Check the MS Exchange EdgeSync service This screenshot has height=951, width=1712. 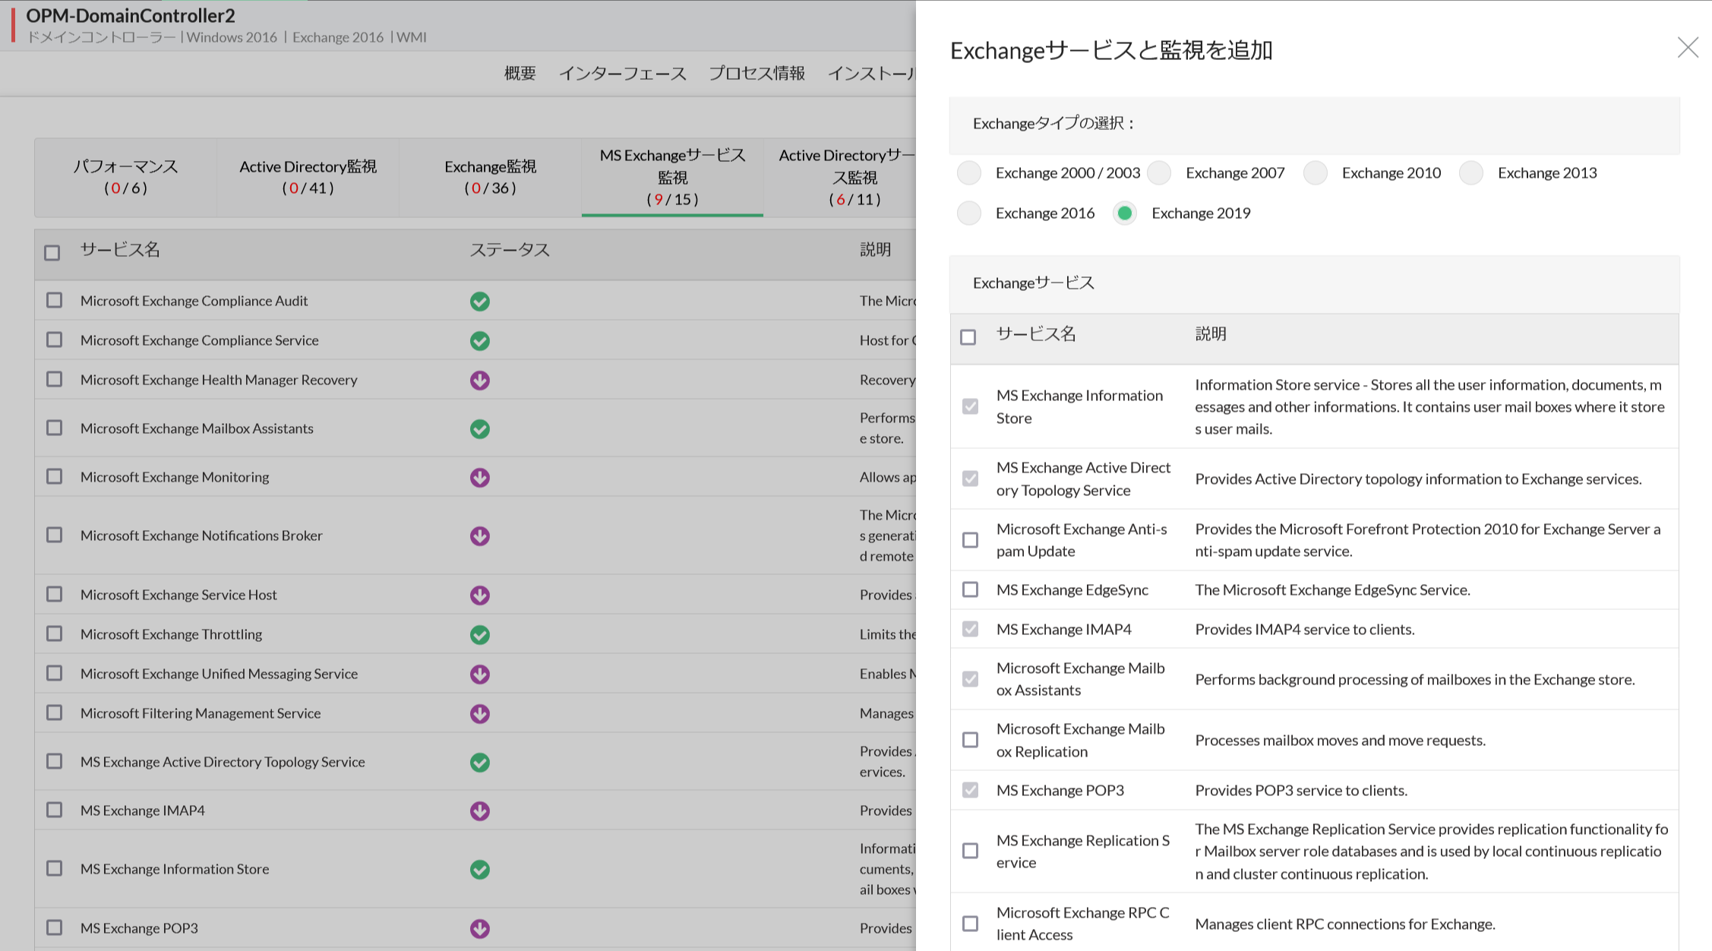(970, 590)
